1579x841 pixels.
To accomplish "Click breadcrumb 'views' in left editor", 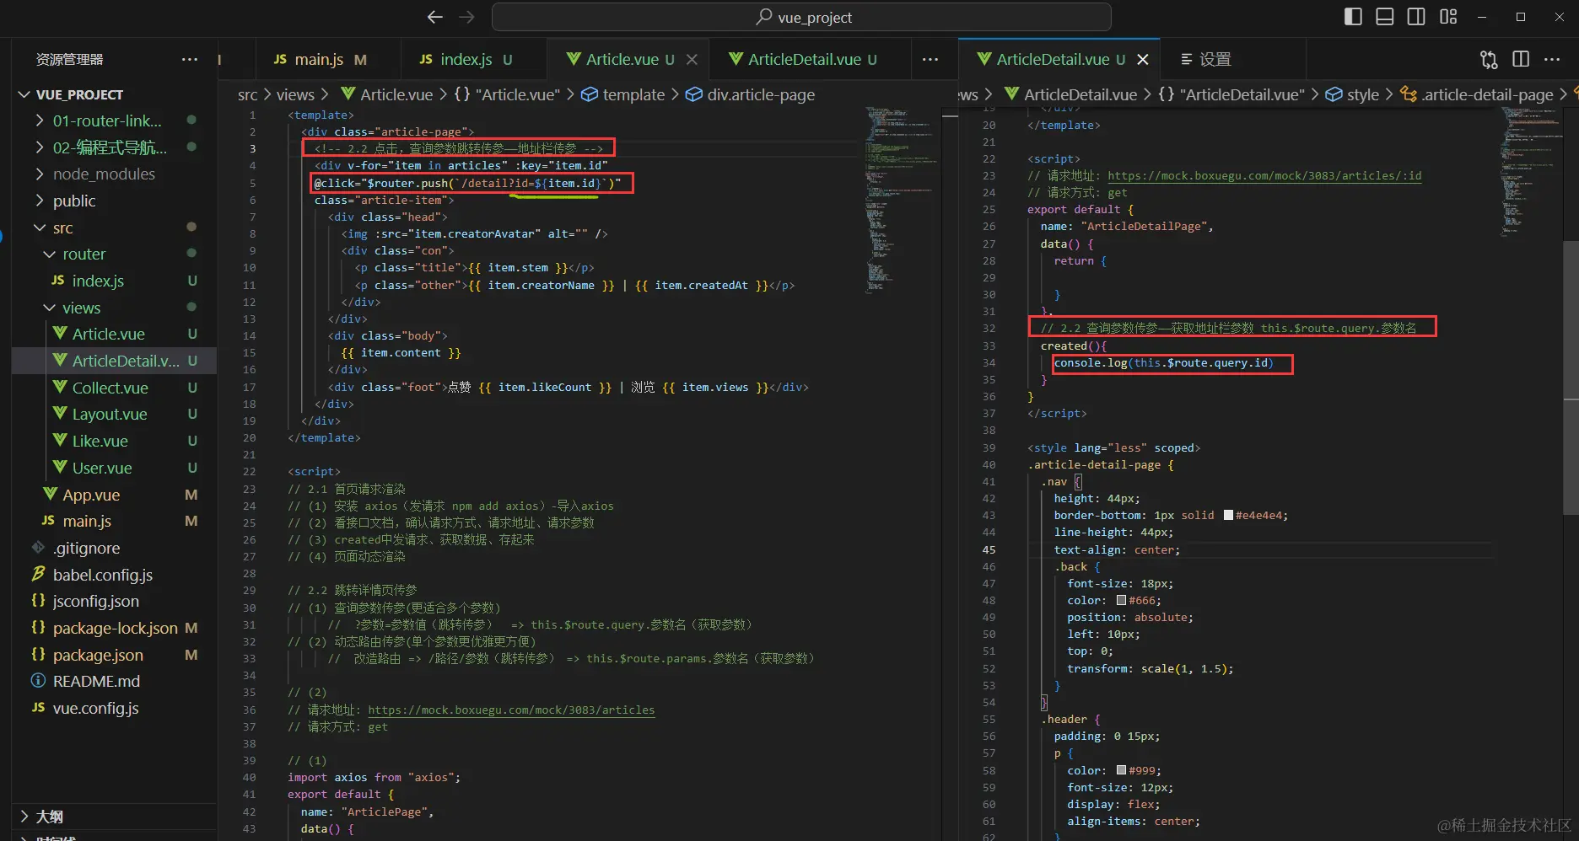I will pos(295,94).
